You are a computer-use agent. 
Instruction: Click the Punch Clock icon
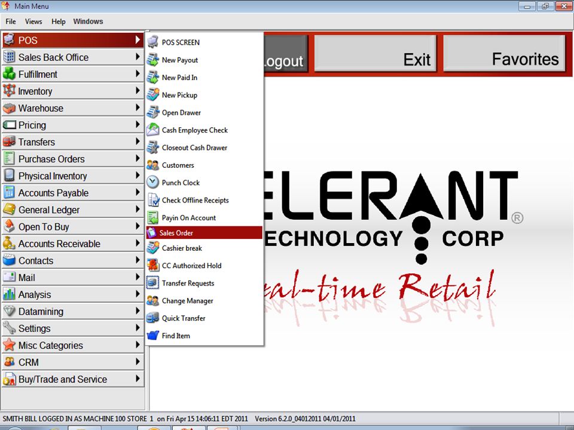pyautogui.click(x=152, y=182)
